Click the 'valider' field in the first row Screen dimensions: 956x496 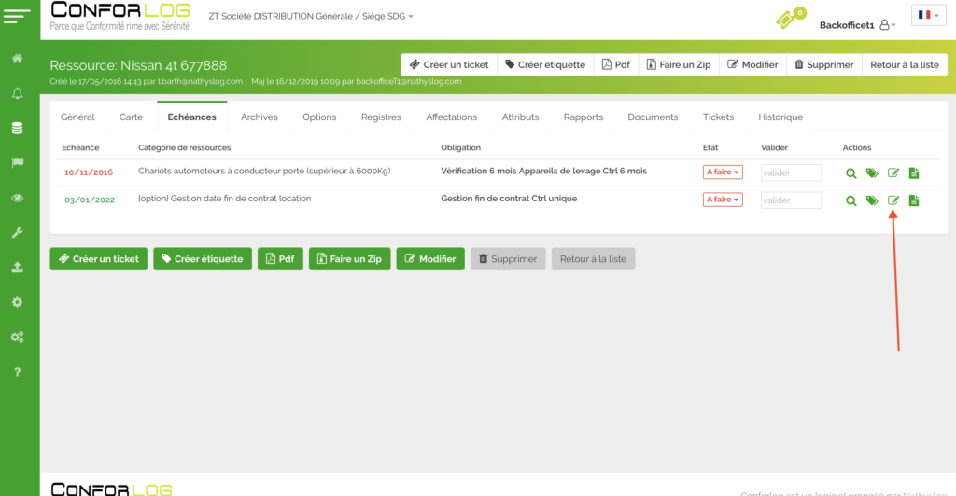tap(791, 172)
